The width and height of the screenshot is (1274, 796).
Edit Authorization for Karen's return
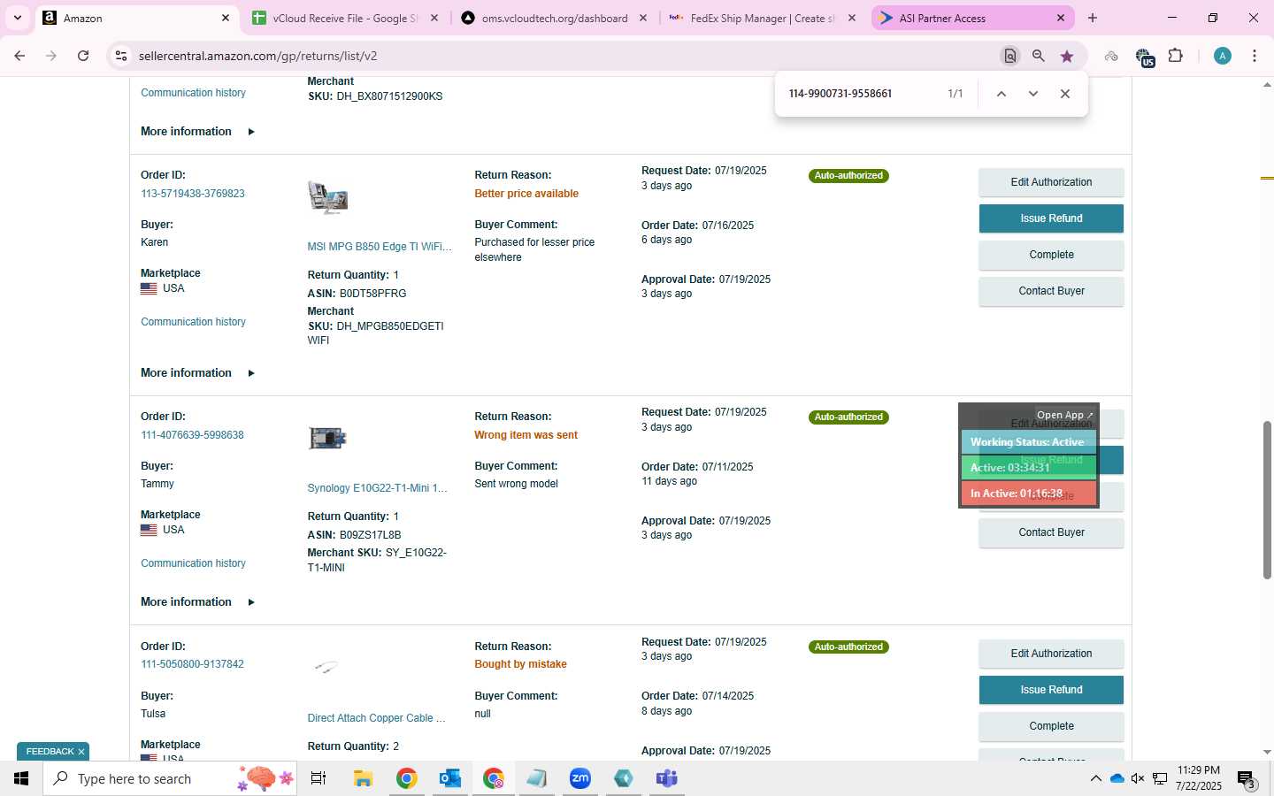1051,182
